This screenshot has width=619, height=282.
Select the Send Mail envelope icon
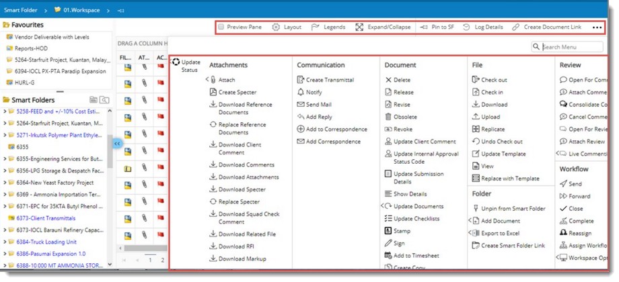(x=301, y=105)
